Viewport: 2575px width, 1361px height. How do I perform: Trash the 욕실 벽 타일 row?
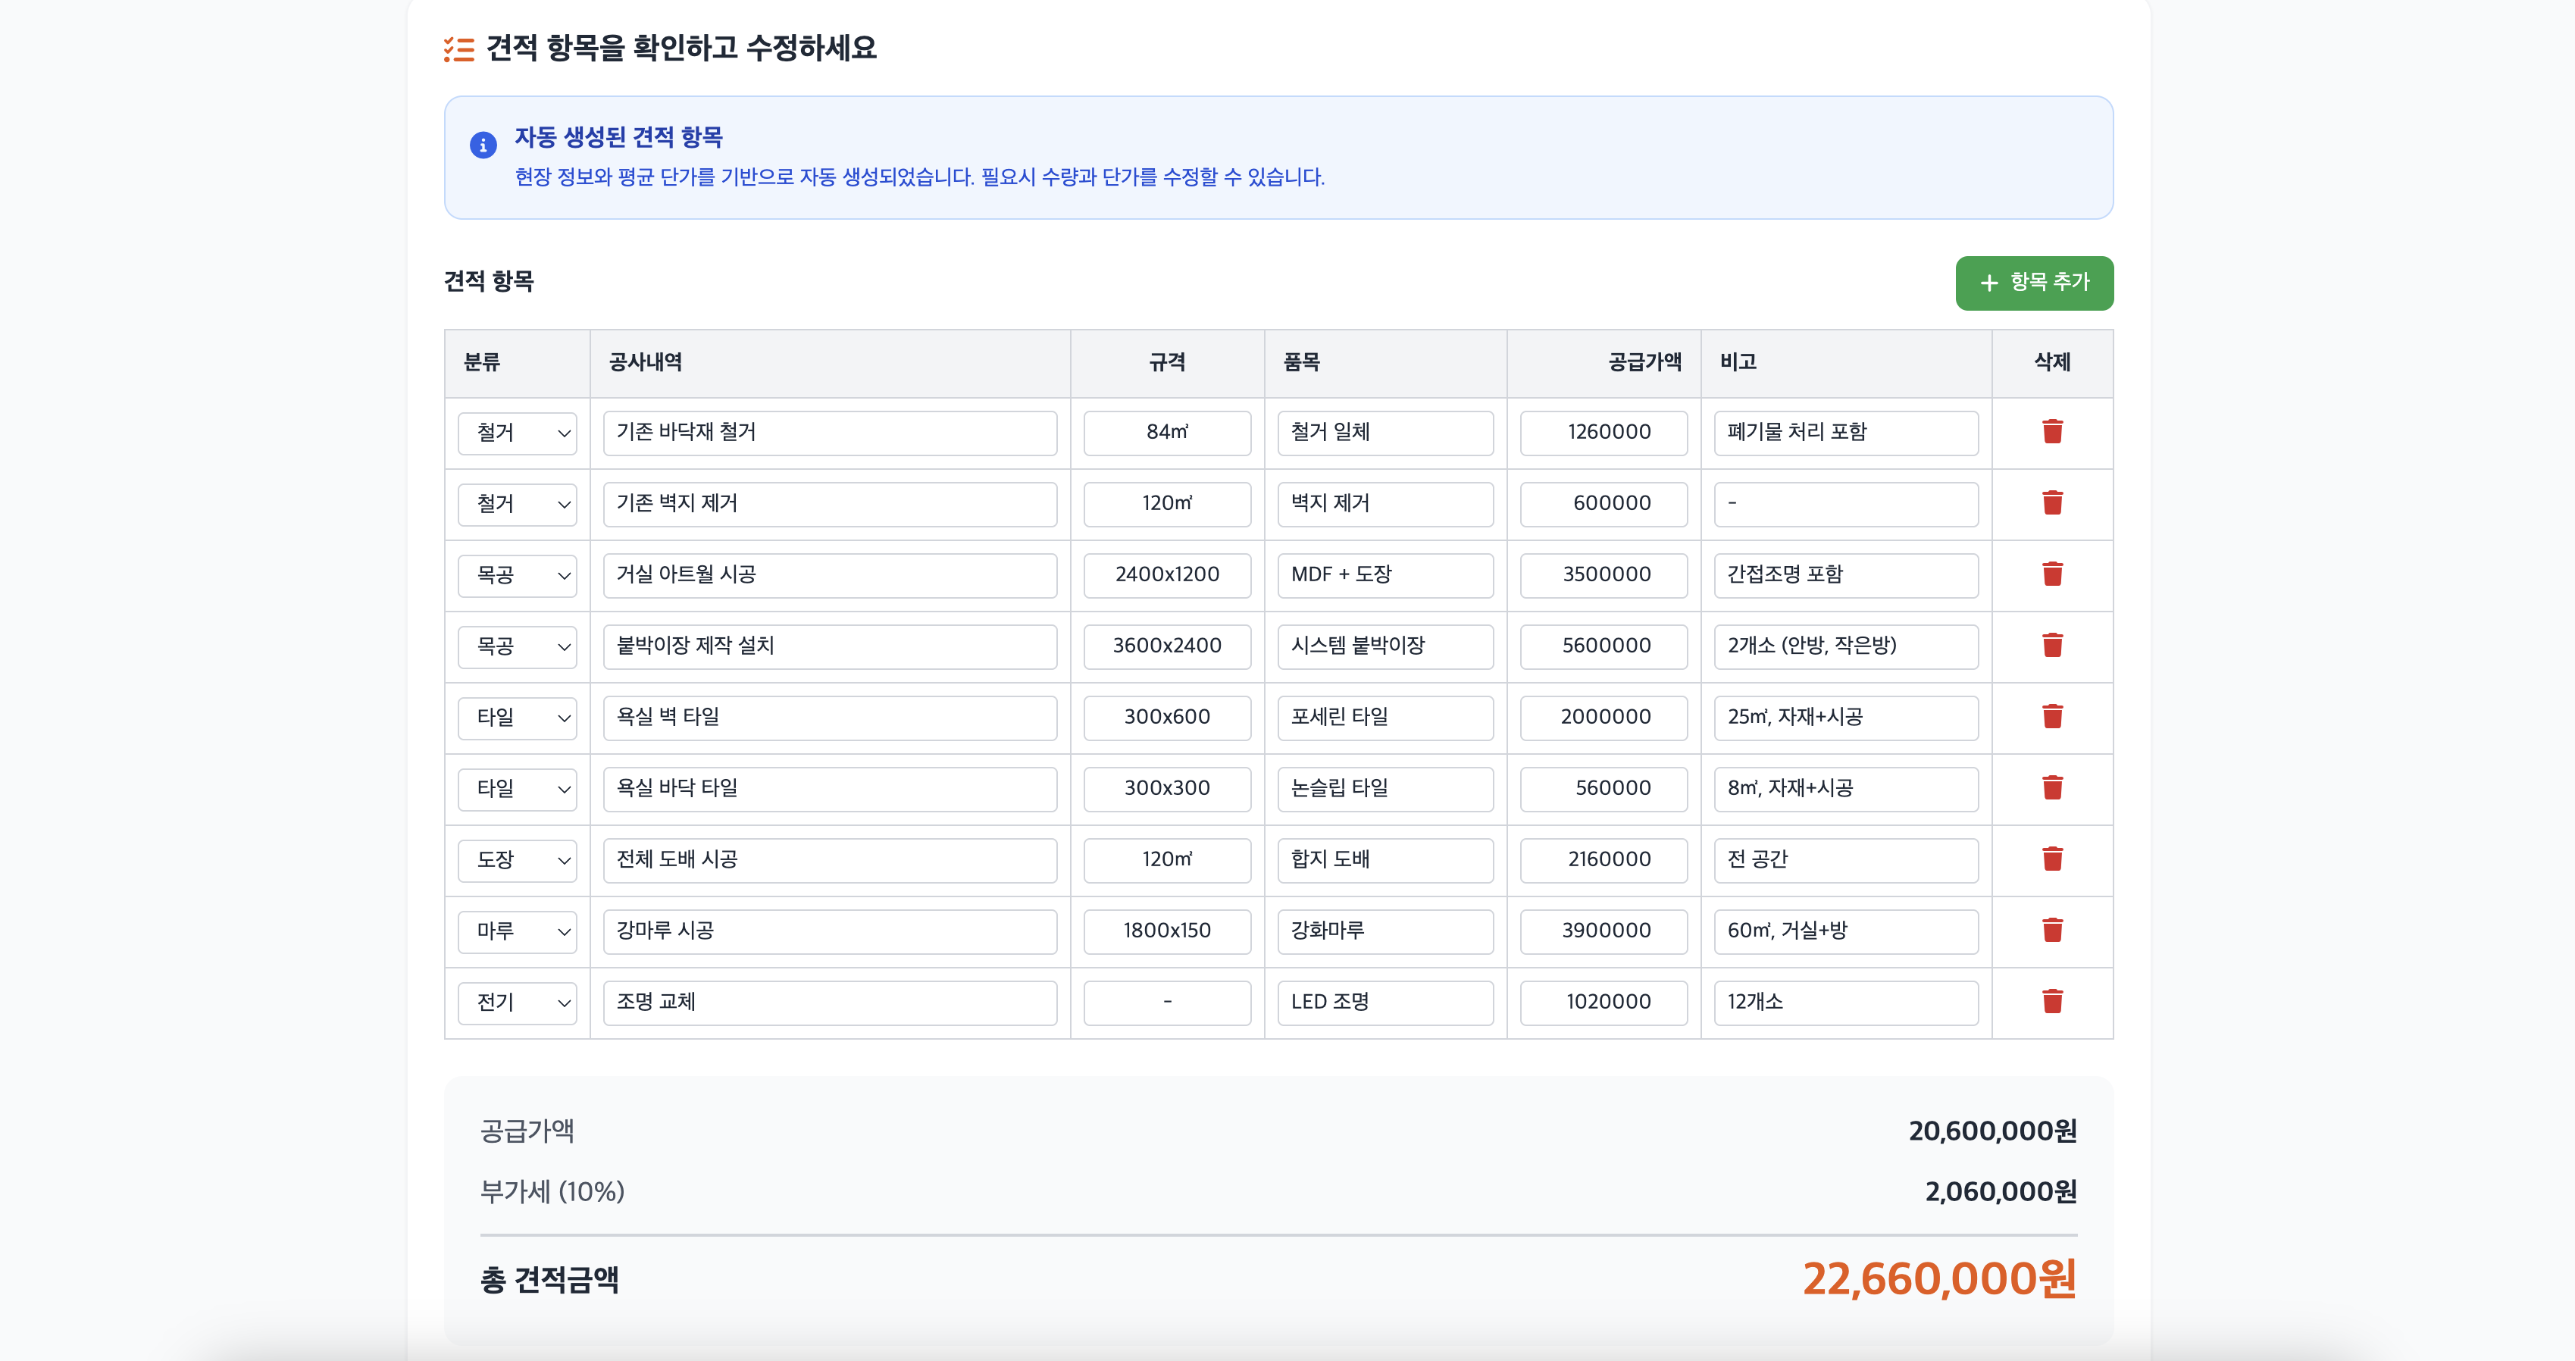(x=2051, y=716)
